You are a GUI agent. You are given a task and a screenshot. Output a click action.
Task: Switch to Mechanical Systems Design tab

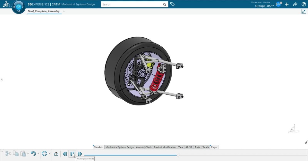tap(120, 147)
